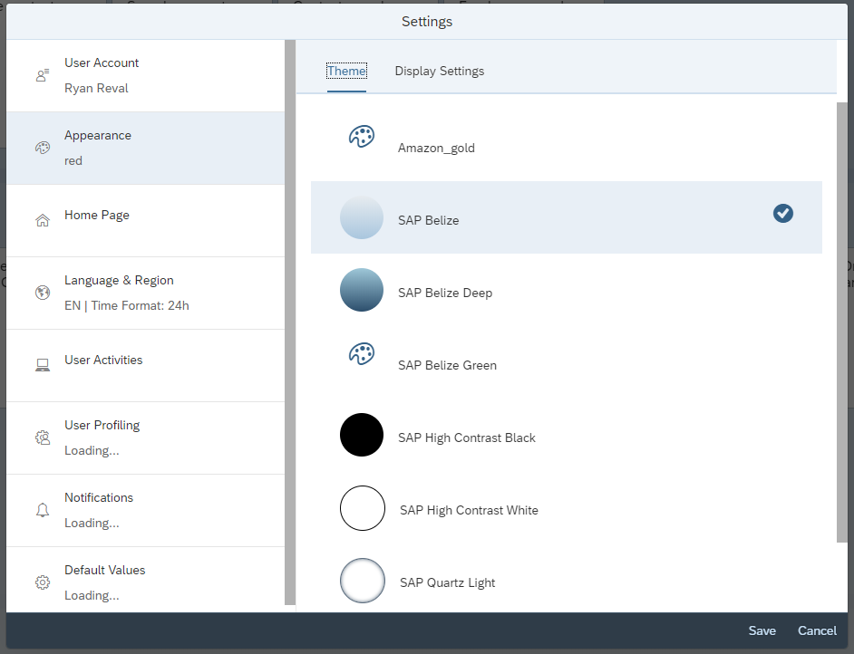The height and width of the screenshot is (654, 854).
Task: Select the SAP Belize Deep swatch
Action: point(362,290)
